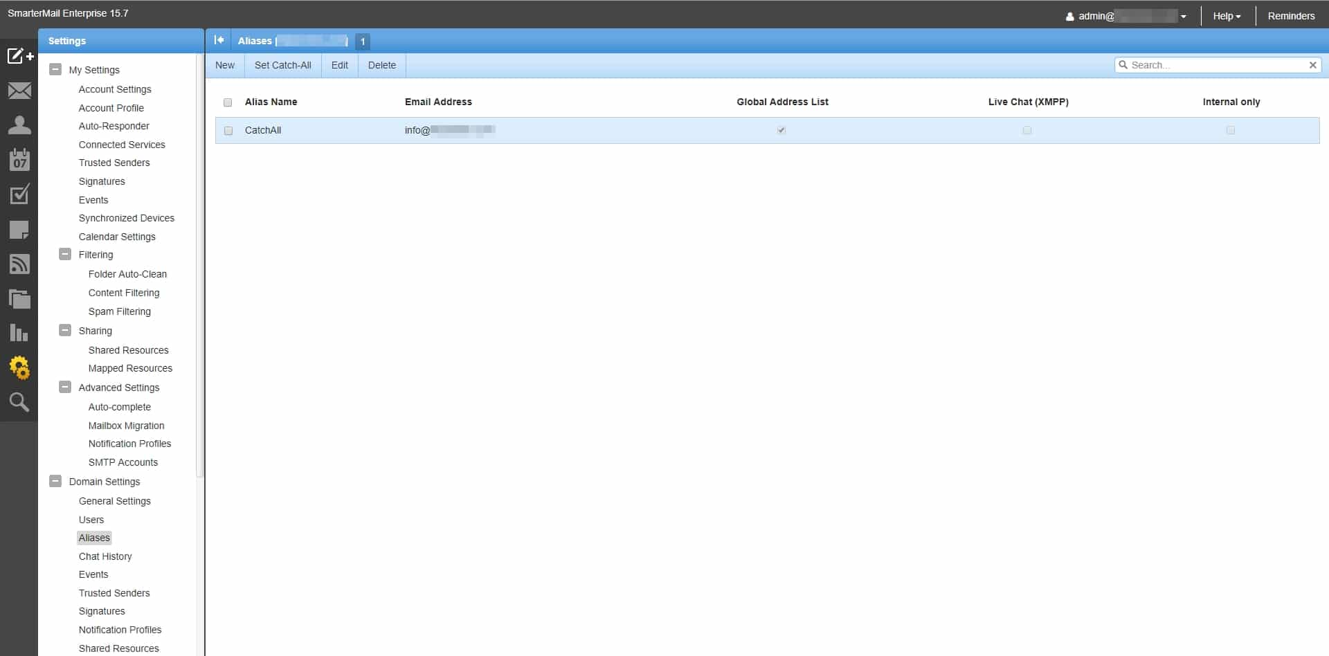Sort by Email Address column header
Image resolution: width=1329 pixels, height=656 pixels.
pos(438,102)
